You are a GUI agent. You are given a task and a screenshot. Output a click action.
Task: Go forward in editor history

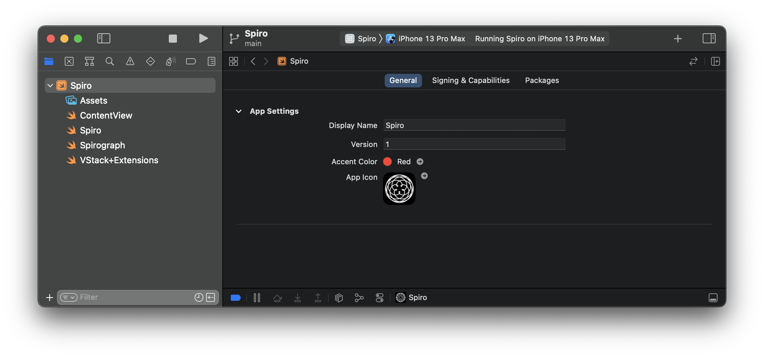266,61
